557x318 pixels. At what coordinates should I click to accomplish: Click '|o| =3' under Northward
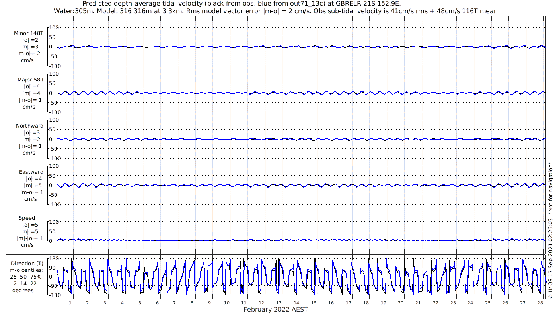pyautogui.click(x=32, y=132)
